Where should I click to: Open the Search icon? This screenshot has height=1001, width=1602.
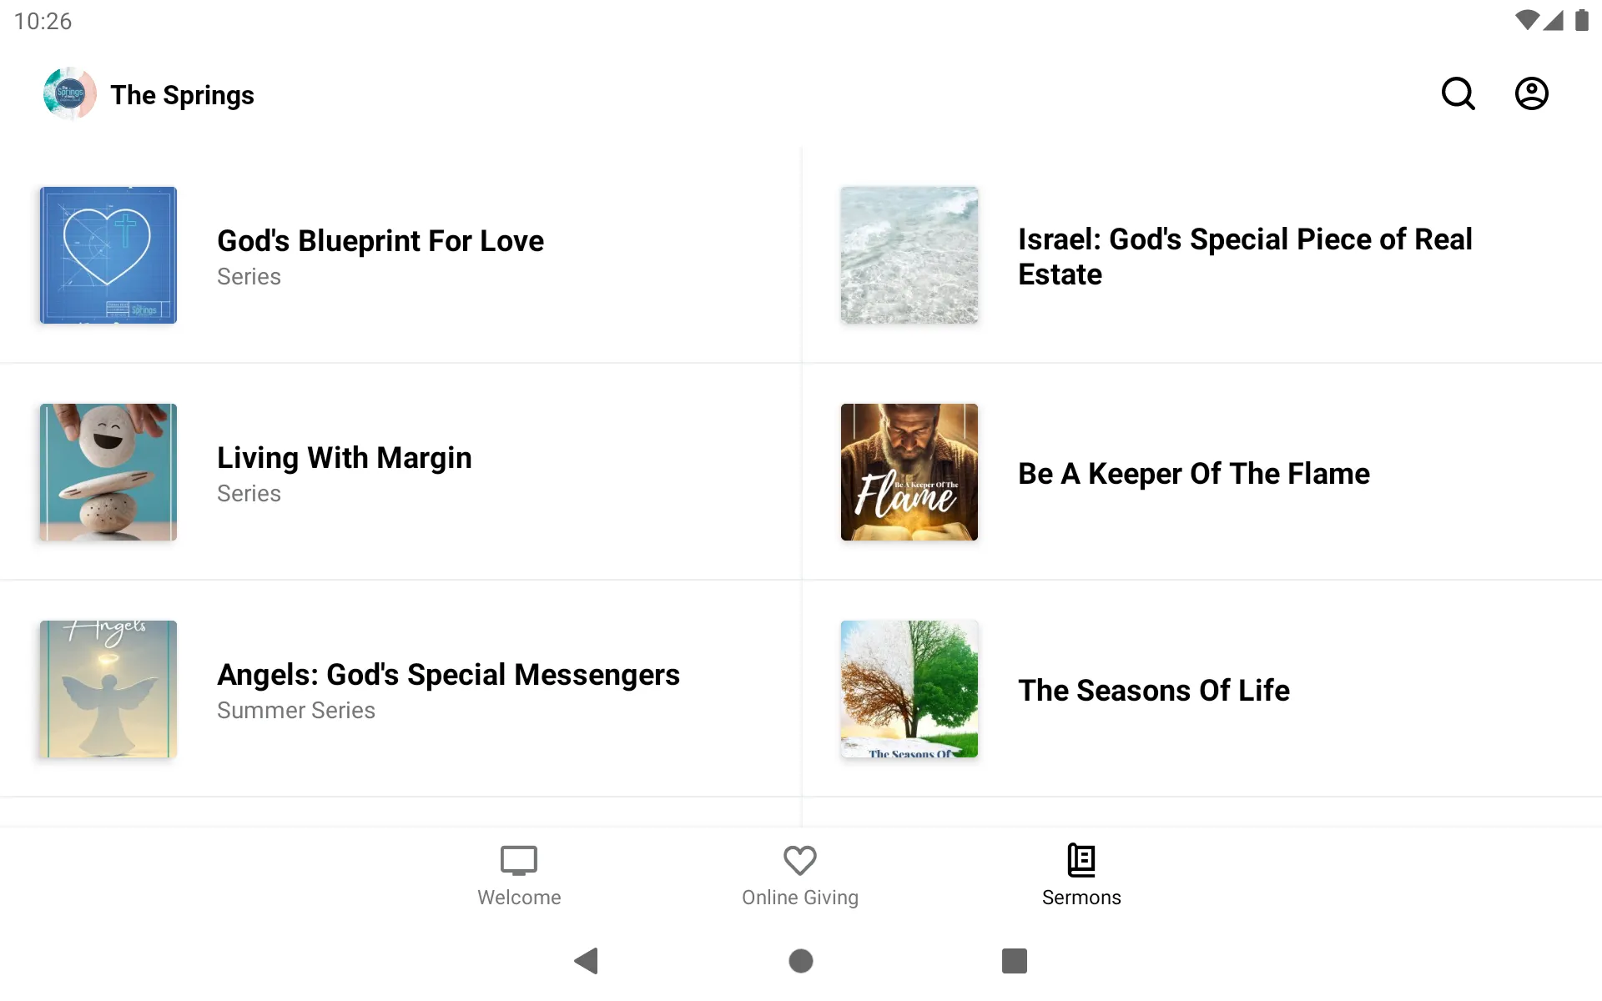coord(1459,93)
